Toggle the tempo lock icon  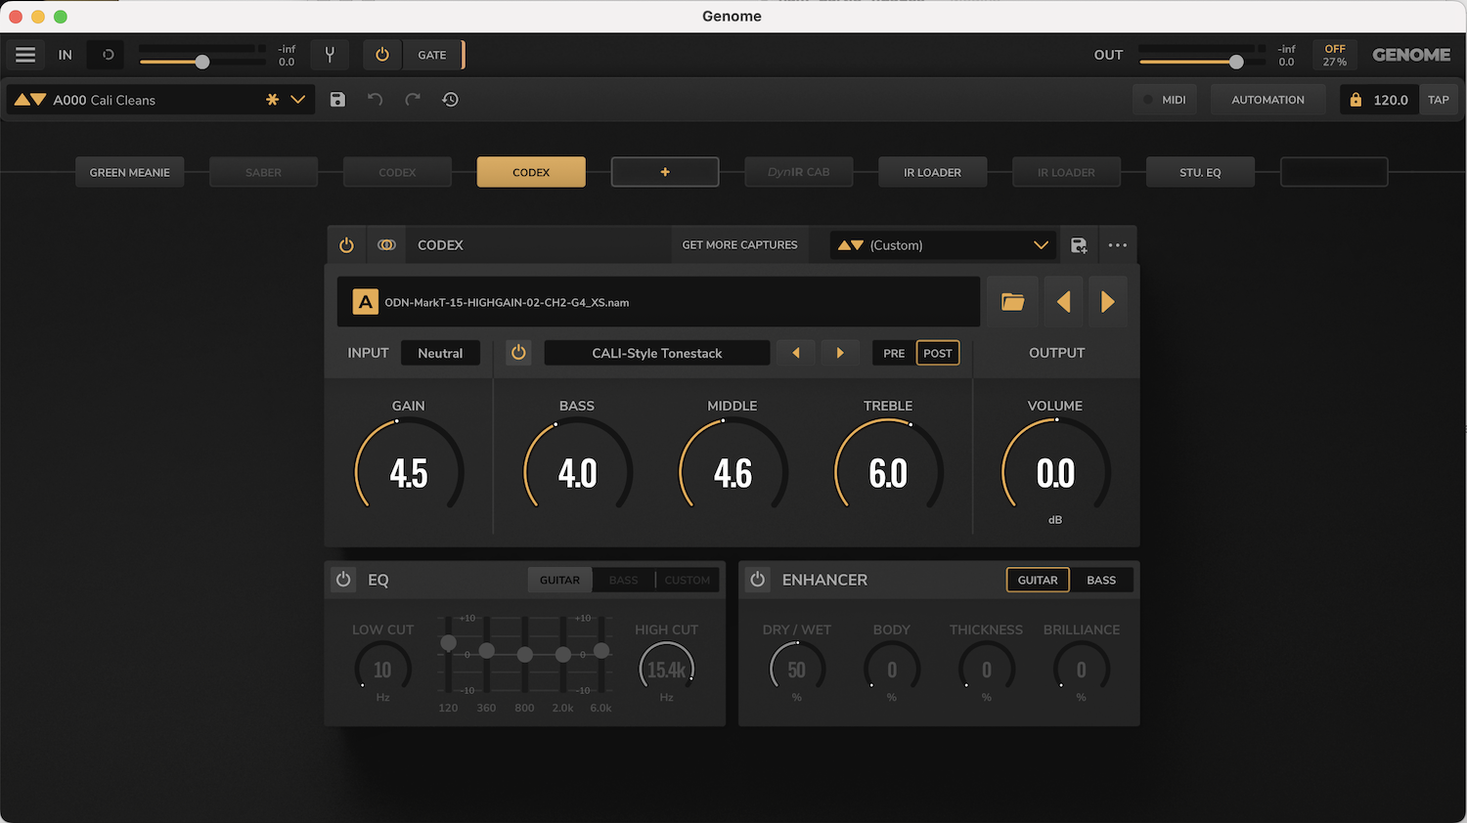[x=1356, y=100]
